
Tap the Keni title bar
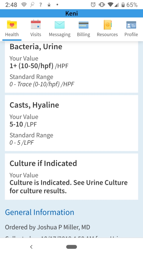coord(71,13)
